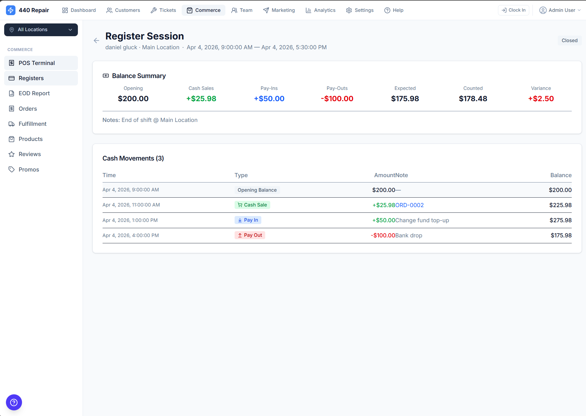The image size is (586, 416).
Task: Expand the All Locations selector
Action: point(41,30)
